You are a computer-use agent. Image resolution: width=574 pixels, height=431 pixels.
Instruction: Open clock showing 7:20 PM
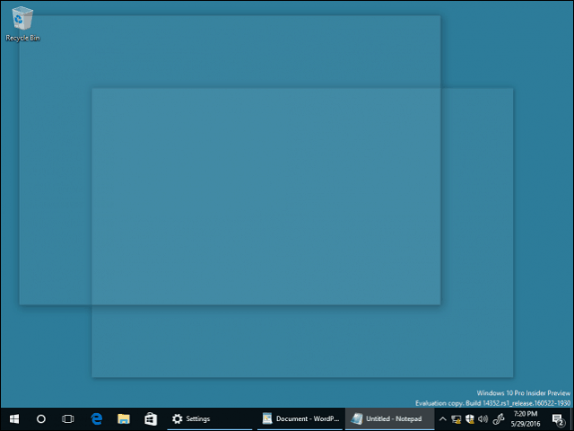[x=526, y=419]
